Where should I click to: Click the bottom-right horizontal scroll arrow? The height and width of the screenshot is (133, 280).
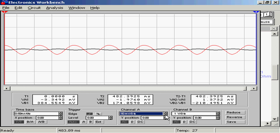click(x=268, y=123)
